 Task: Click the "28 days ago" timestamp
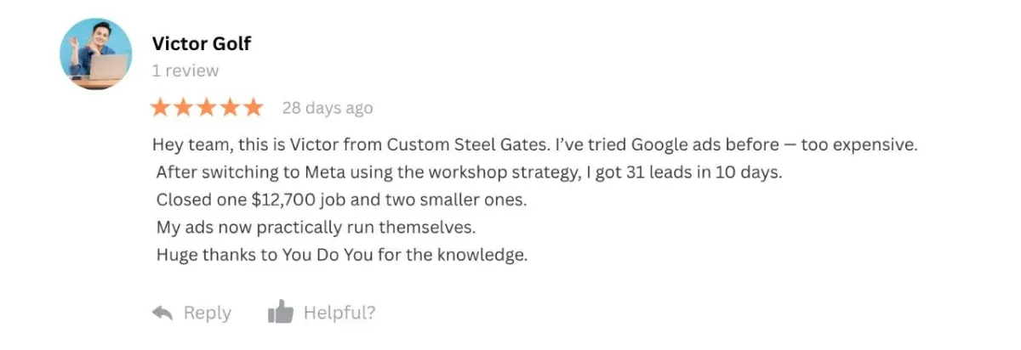coord(328,109)
